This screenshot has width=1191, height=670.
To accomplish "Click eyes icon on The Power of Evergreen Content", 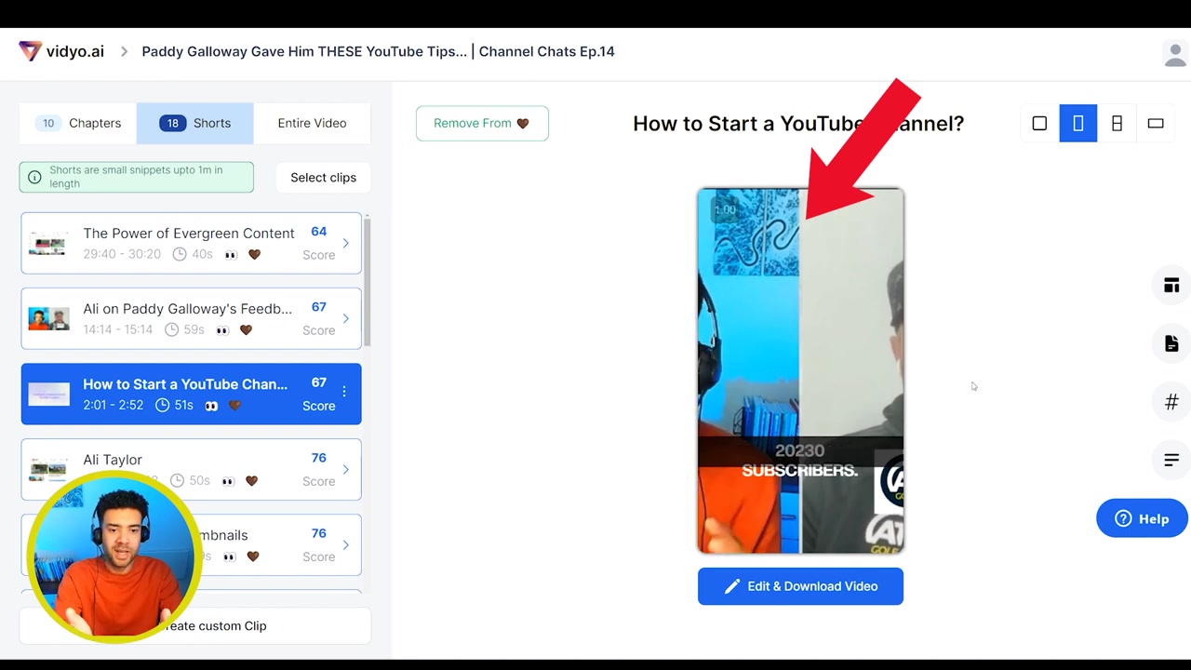I will click(231, 255).
